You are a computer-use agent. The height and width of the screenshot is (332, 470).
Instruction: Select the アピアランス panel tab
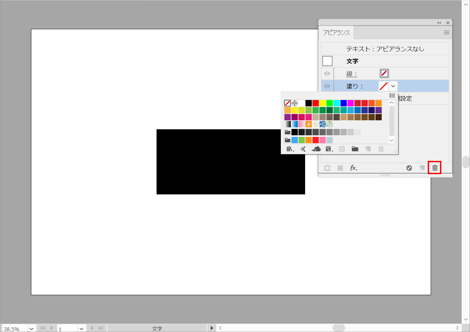336,33
